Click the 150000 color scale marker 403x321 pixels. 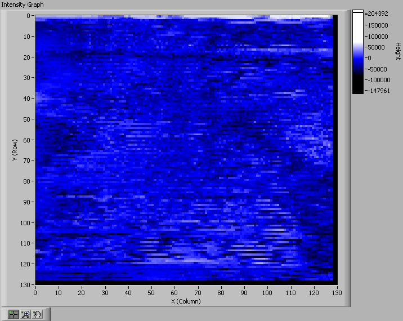coord(378,25)
